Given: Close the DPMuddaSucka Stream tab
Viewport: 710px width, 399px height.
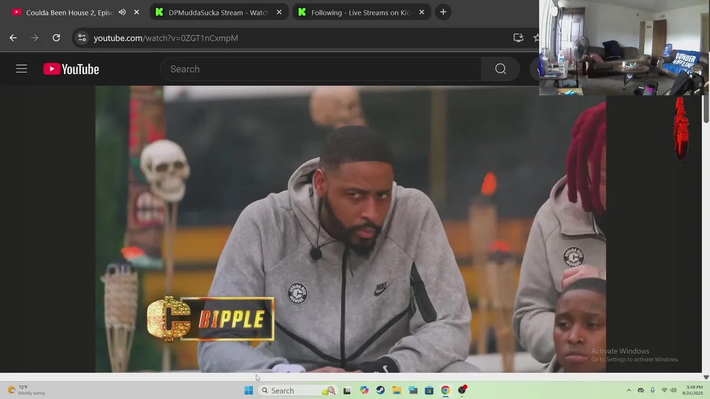Looking at the screenshot, I should click(x=279, y=12).
